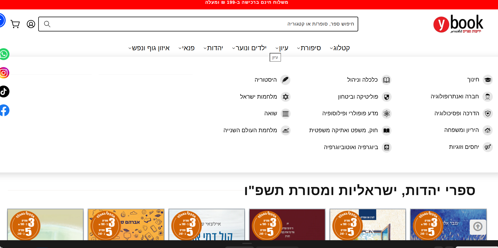This screenshot has width=498, height=248.
Task: Open WhatsApp chat icon
Action: pos(4,54)
